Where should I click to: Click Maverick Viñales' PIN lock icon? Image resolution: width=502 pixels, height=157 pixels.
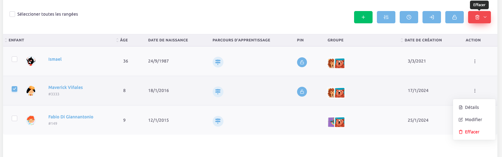302,92
